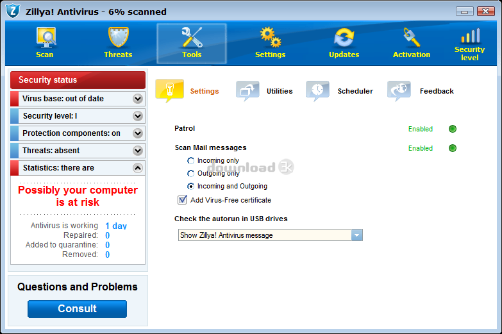Click the Repaired count value
Image resolution: width=502 pixels, height=334 pixels.
[x=107, y=235]
